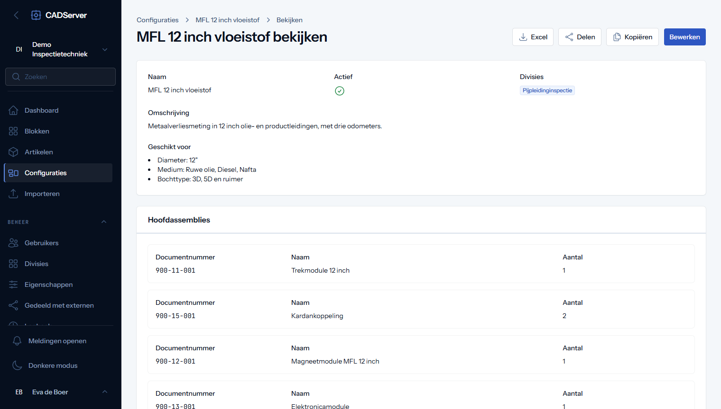
Task: Click the CADServer logo icon
Action: point(36,15)
